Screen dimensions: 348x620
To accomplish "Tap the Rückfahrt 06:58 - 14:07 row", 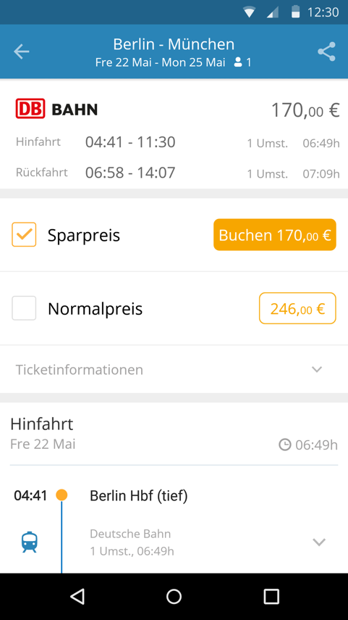I will click(x=177, y=173).
